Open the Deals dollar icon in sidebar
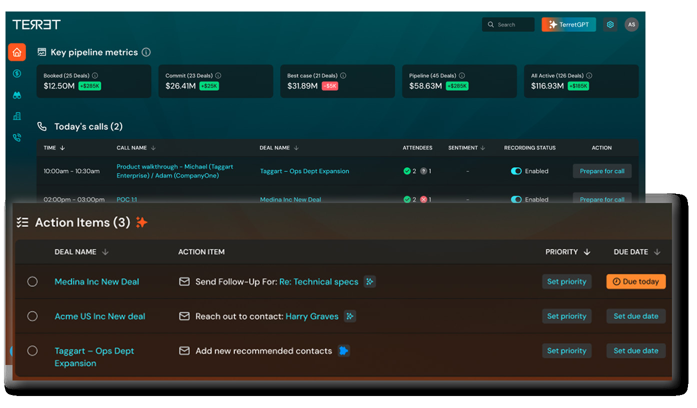The image size is (697, 408). (17, 73)
